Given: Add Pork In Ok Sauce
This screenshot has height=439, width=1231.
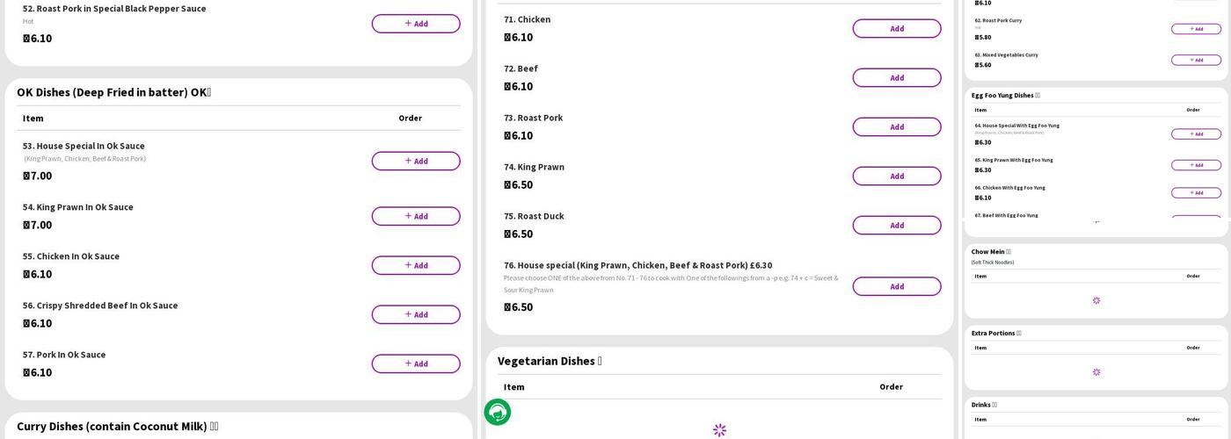Looking at the screenshot, I should click(415, 363).
